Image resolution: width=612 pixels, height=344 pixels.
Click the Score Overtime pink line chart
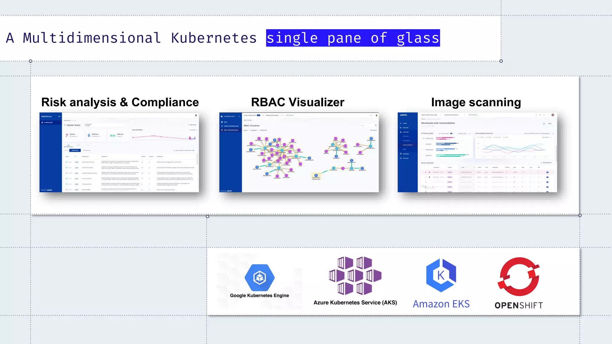[164, 137]
